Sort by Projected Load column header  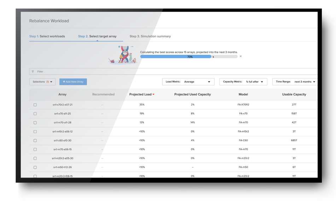point(140,94)
